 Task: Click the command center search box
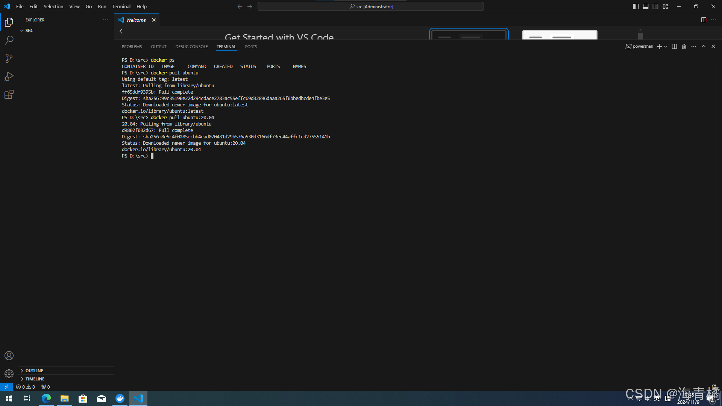coord(371,6)
